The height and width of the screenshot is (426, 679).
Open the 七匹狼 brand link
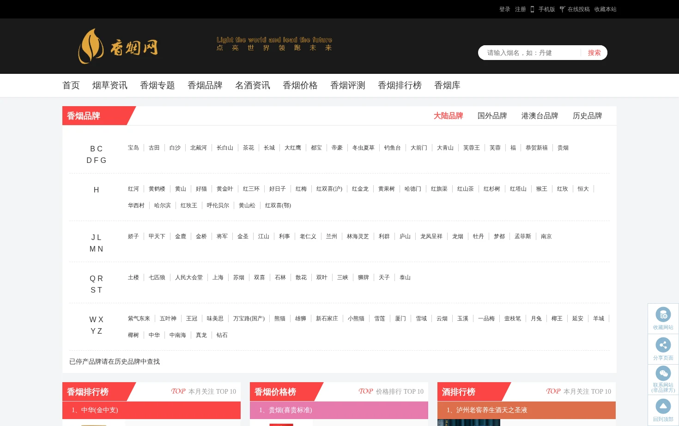click(x=157, y=277)
